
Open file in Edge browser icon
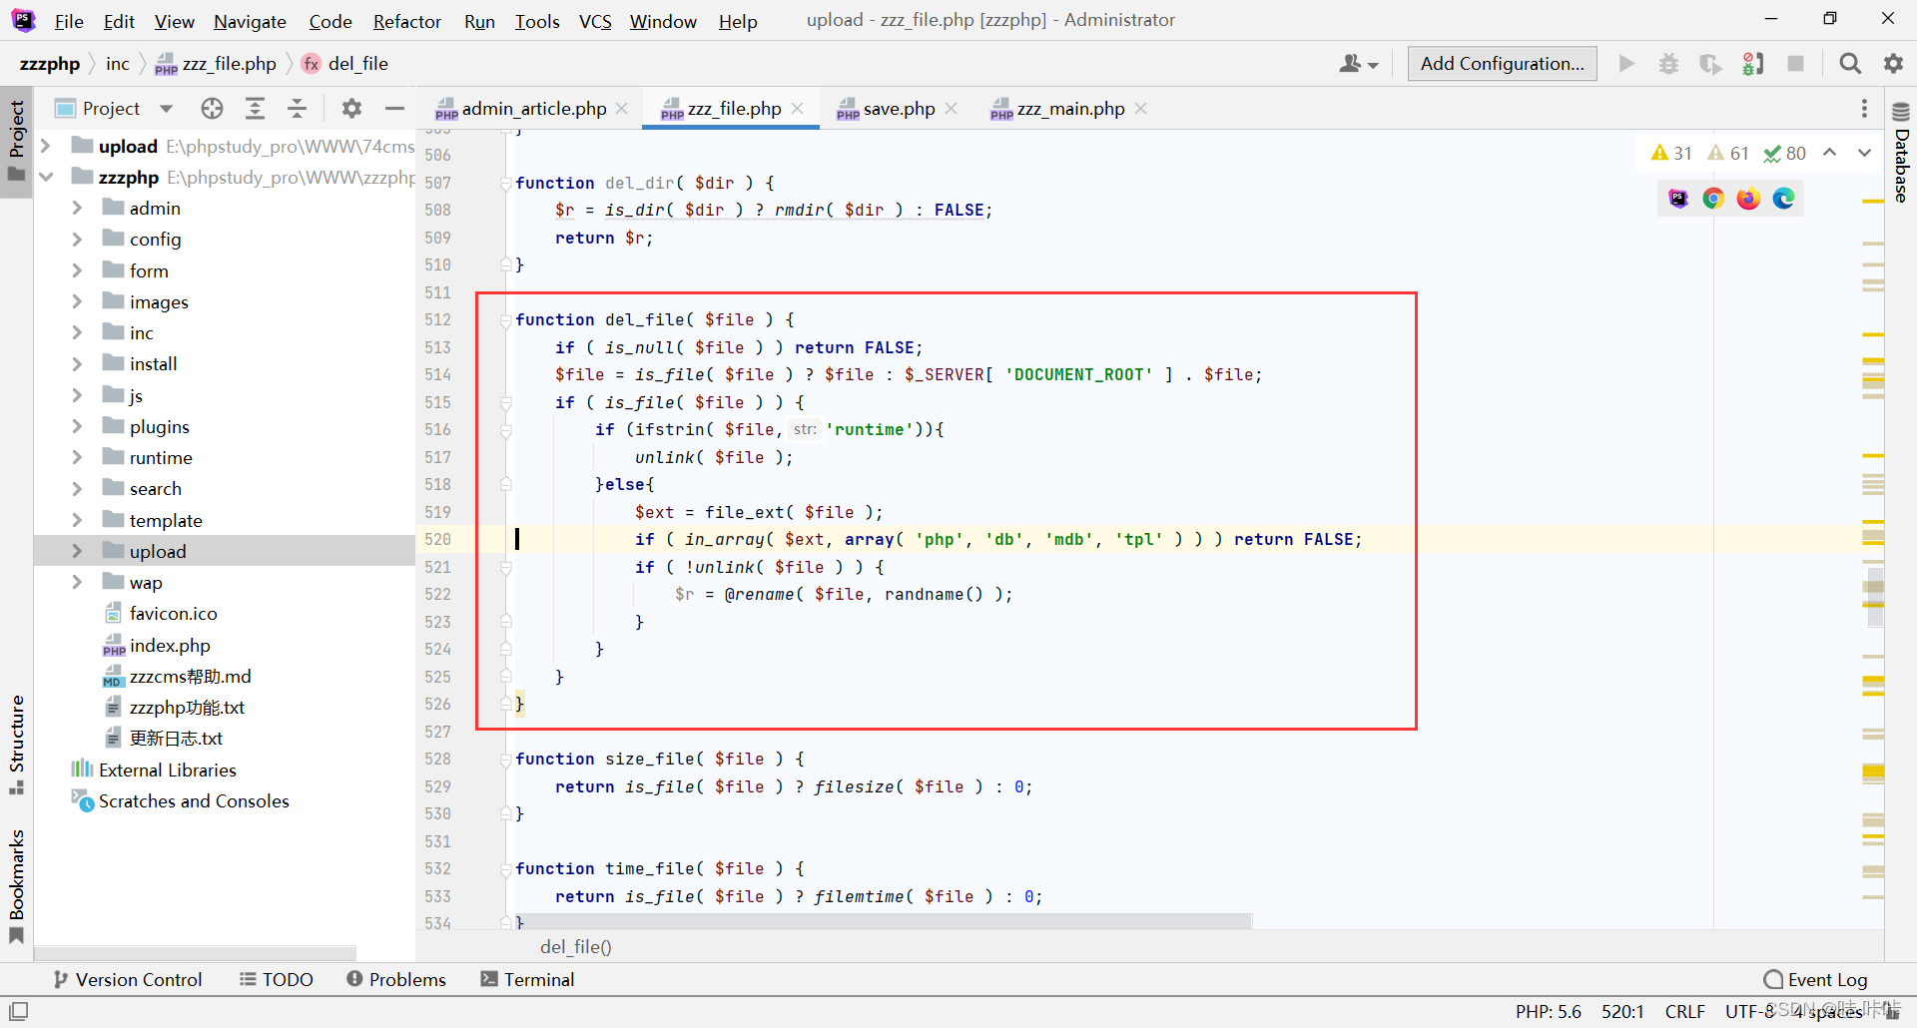[1783, 199]
